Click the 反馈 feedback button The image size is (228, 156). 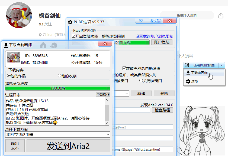pos(156,21)
